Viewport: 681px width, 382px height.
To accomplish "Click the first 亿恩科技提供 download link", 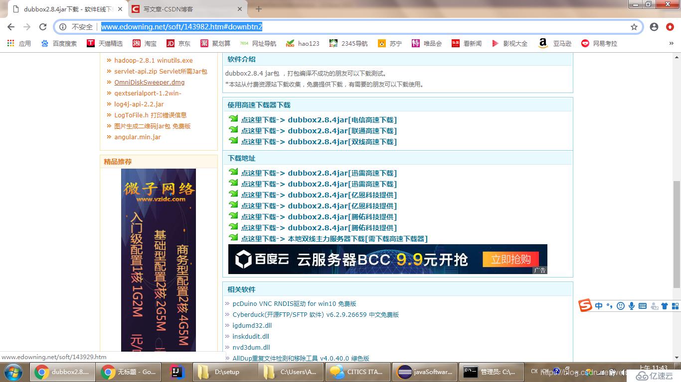I will point(319,195).
